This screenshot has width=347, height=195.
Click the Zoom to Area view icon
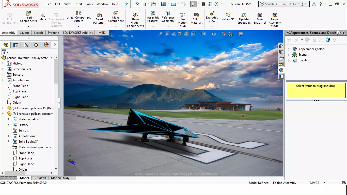(x=167, y=34)
